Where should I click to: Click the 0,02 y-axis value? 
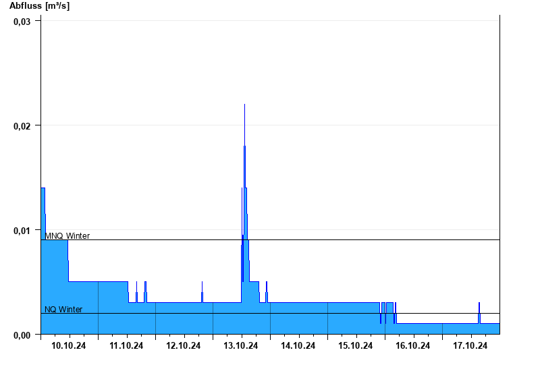coord(22,126)
